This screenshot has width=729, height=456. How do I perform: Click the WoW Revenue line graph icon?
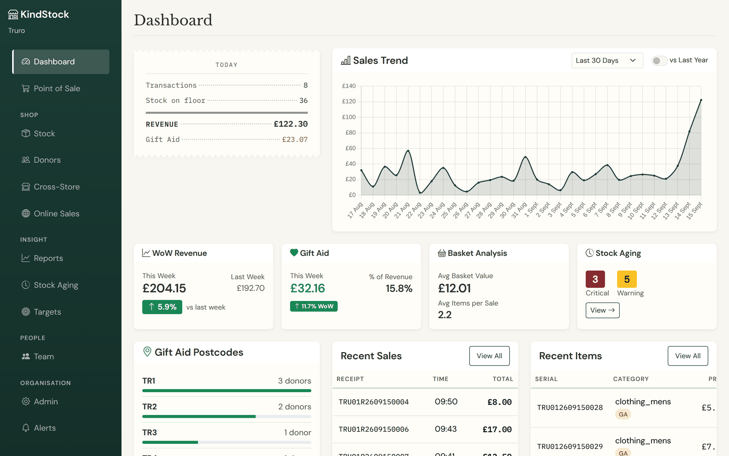coord(146,253)
